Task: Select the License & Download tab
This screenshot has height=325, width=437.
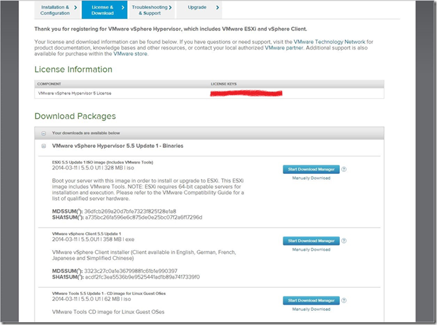Action: pyautogui.click(x=104, y=10)
